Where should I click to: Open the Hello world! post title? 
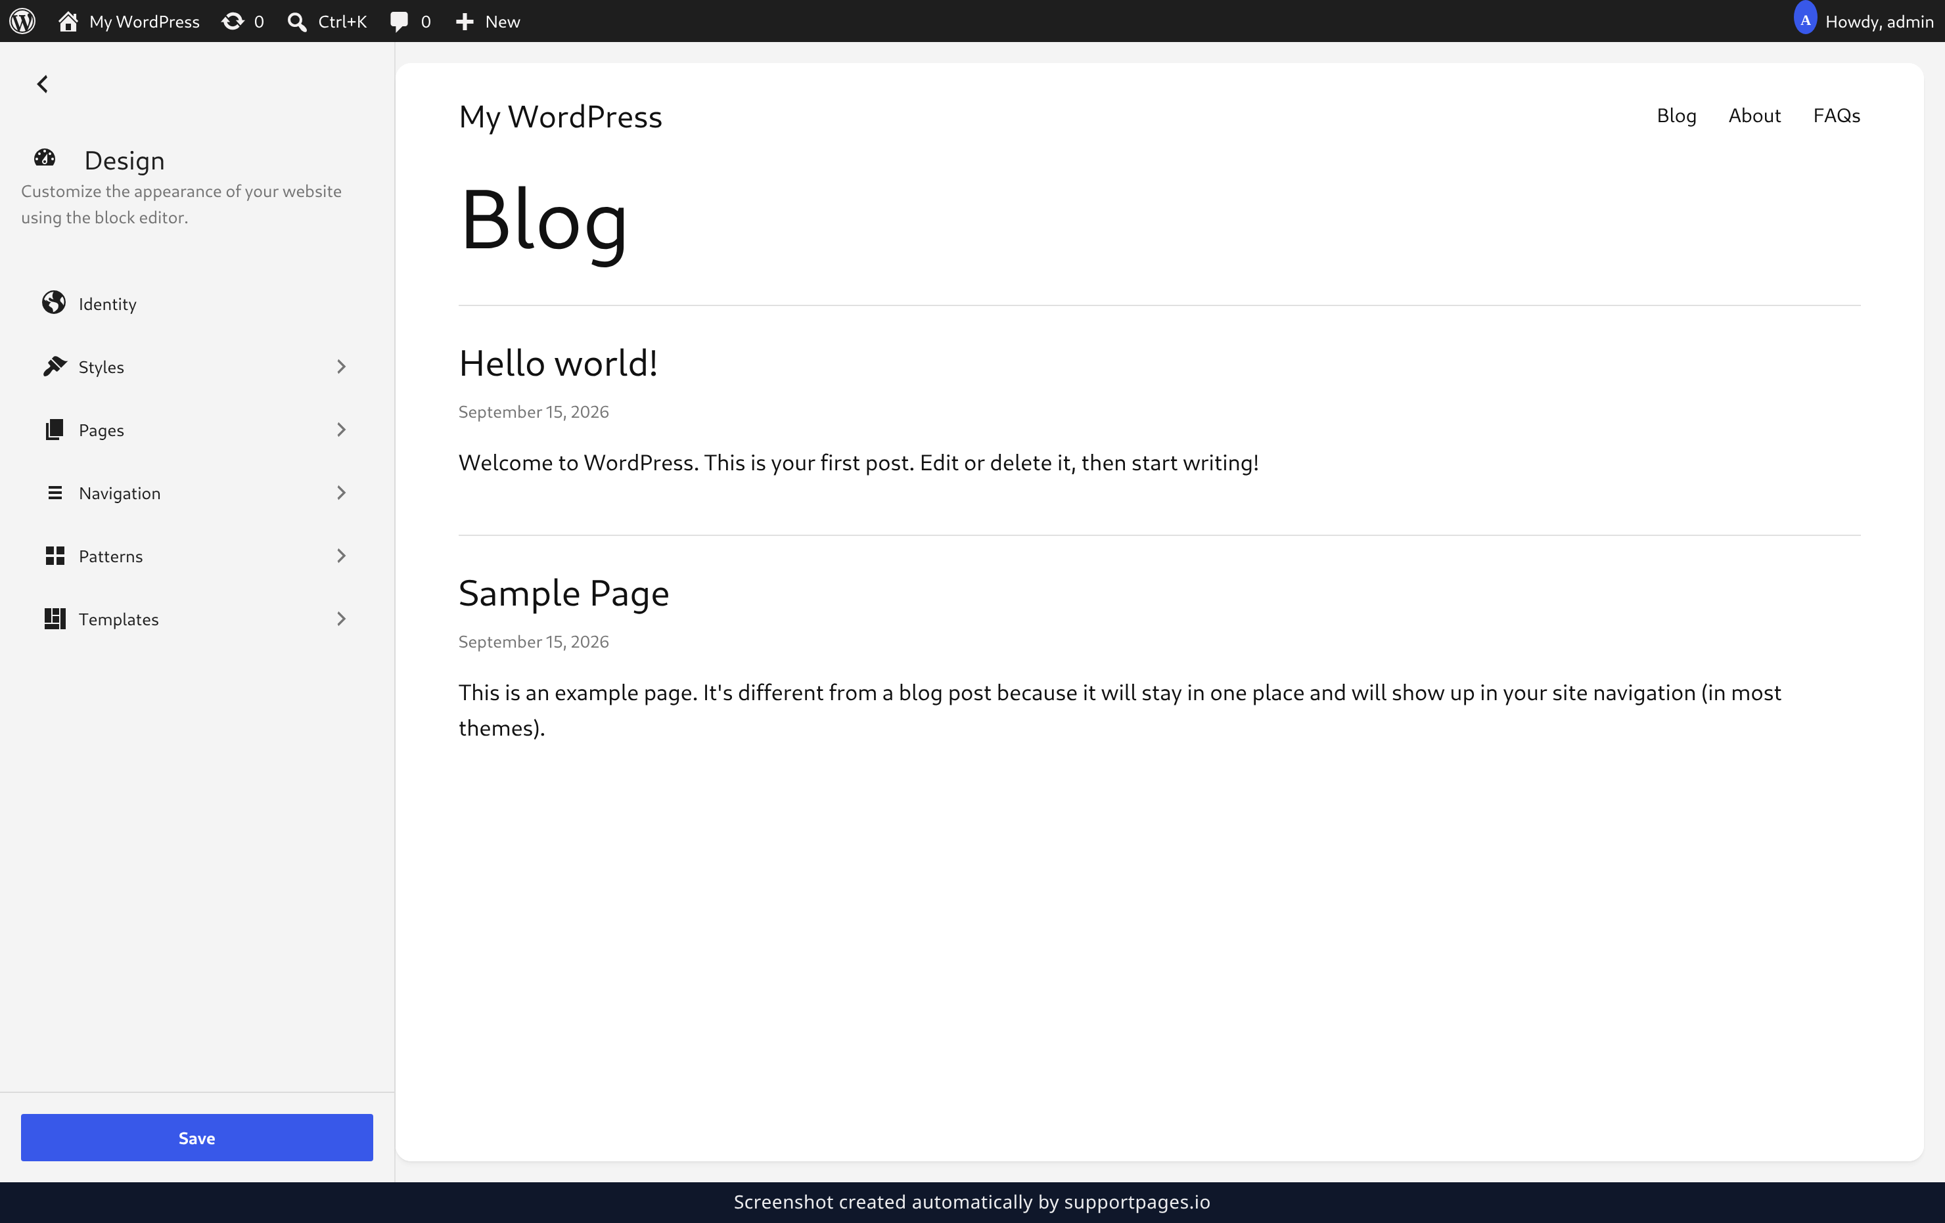coord(558,363)
